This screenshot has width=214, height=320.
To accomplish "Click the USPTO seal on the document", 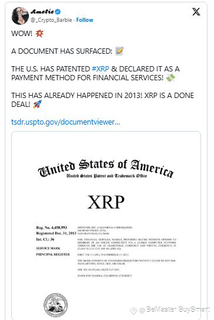I will [x=56, y=305].
